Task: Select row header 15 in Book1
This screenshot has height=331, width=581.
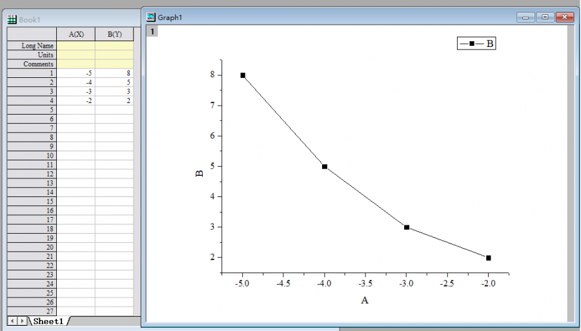Action: (32, 202)
